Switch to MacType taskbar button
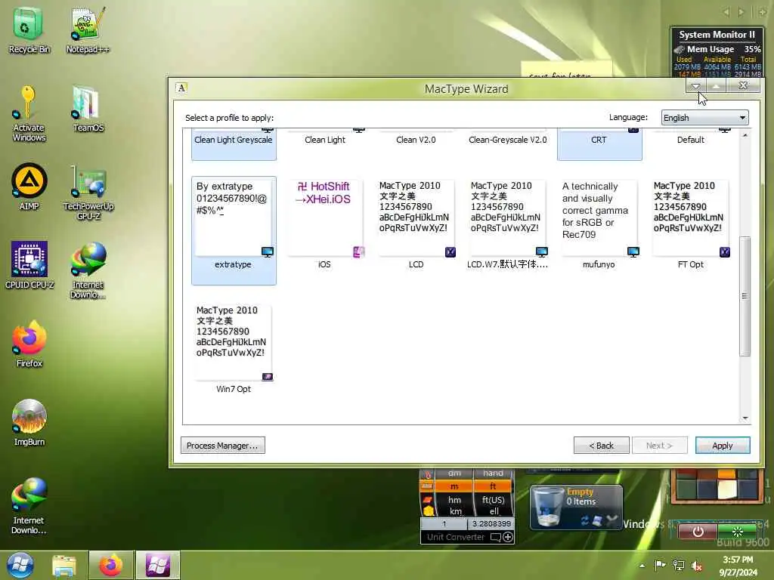This screenshot has width=774, height=580. click(x=158, y=565)
